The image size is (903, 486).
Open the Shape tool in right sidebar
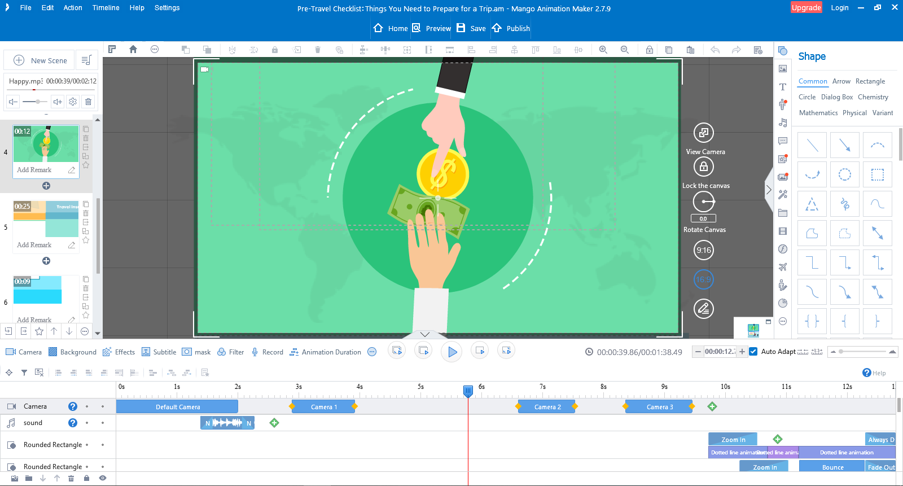(x=783, y=51)
